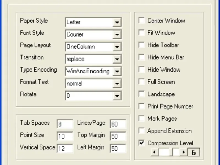Enable the Full Screen checkbox

142,82
